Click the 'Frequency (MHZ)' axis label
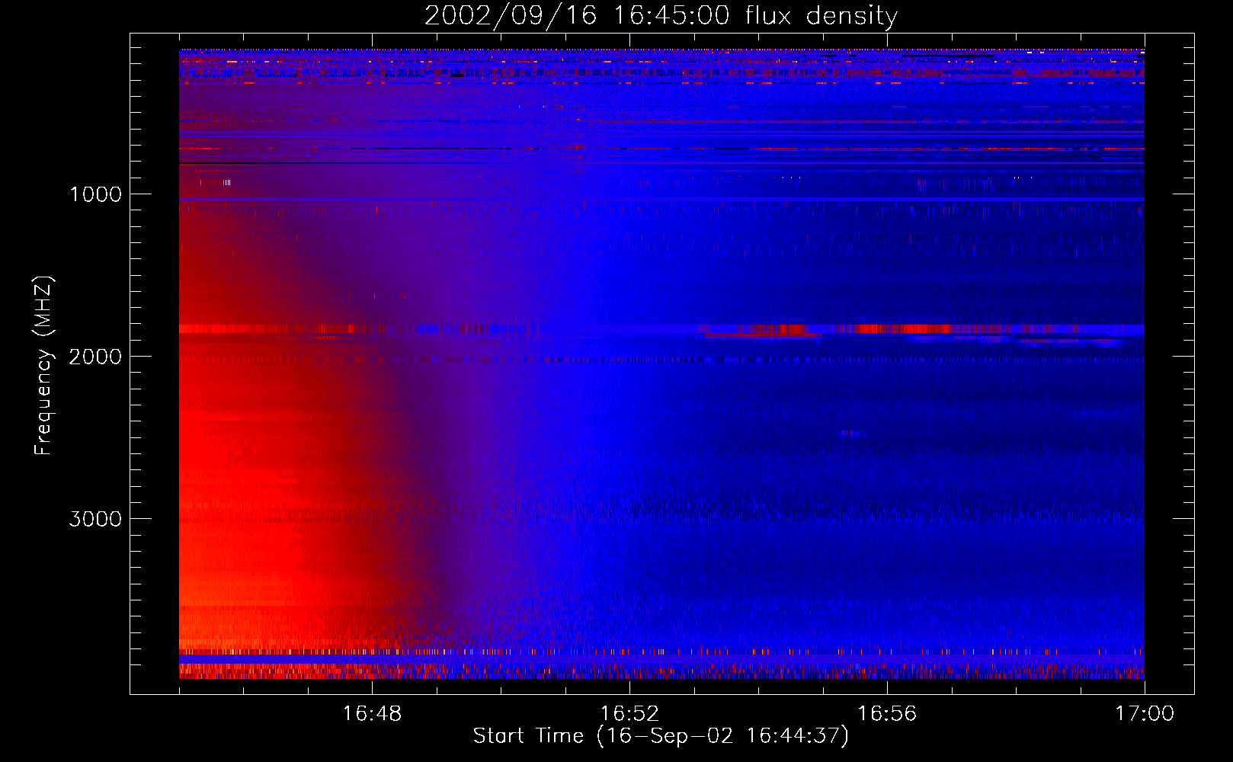The image size is (1233, 762). tap(43, 366)
